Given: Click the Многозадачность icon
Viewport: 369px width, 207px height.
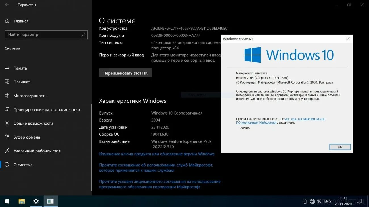Looking at the screenshot, I should click(7, 96).
